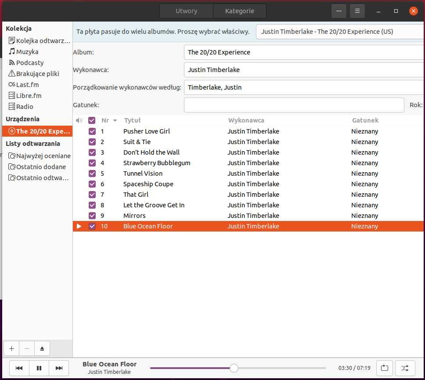
Task: Pause the playing song
Action: point(39,368)
